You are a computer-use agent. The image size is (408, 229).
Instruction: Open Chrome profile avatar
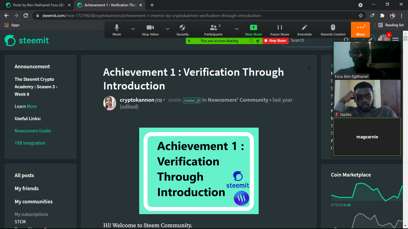pos(392,16)
